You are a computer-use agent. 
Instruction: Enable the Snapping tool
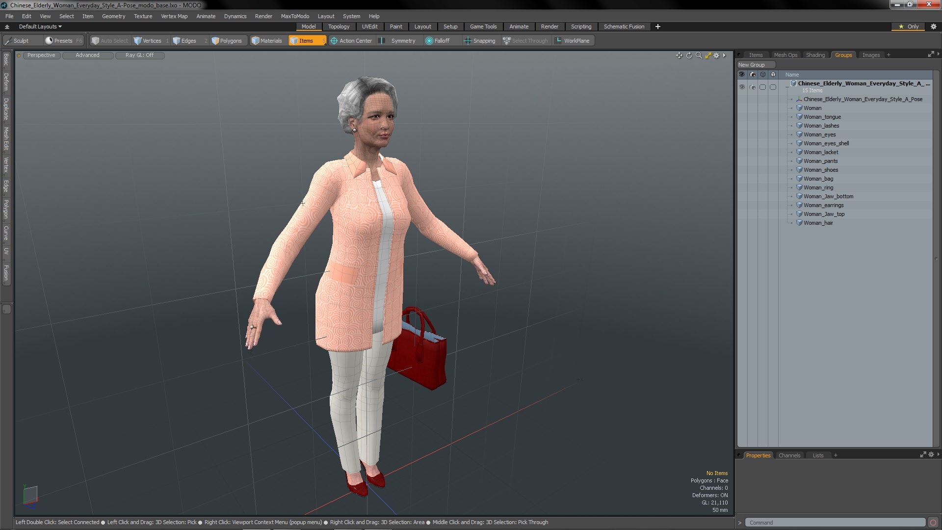click(480, 41)
